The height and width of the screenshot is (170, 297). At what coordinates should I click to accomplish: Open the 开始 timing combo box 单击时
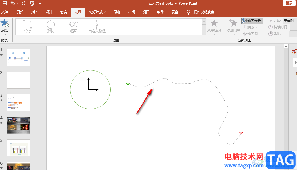pos(290,21)
